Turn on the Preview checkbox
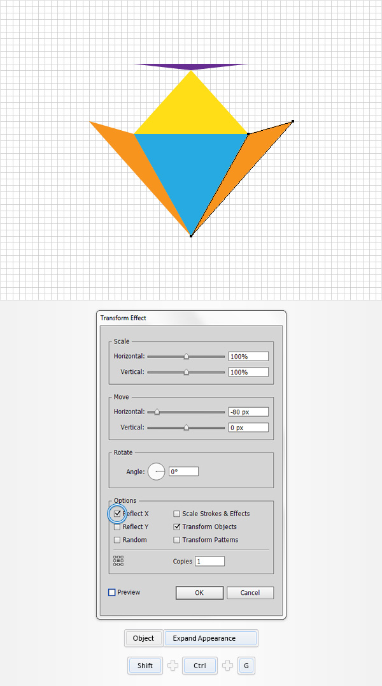This screenshot has height=686, width=382. (112, 592)
